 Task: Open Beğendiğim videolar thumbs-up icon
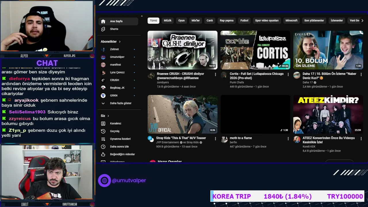[x=103, y=154]
